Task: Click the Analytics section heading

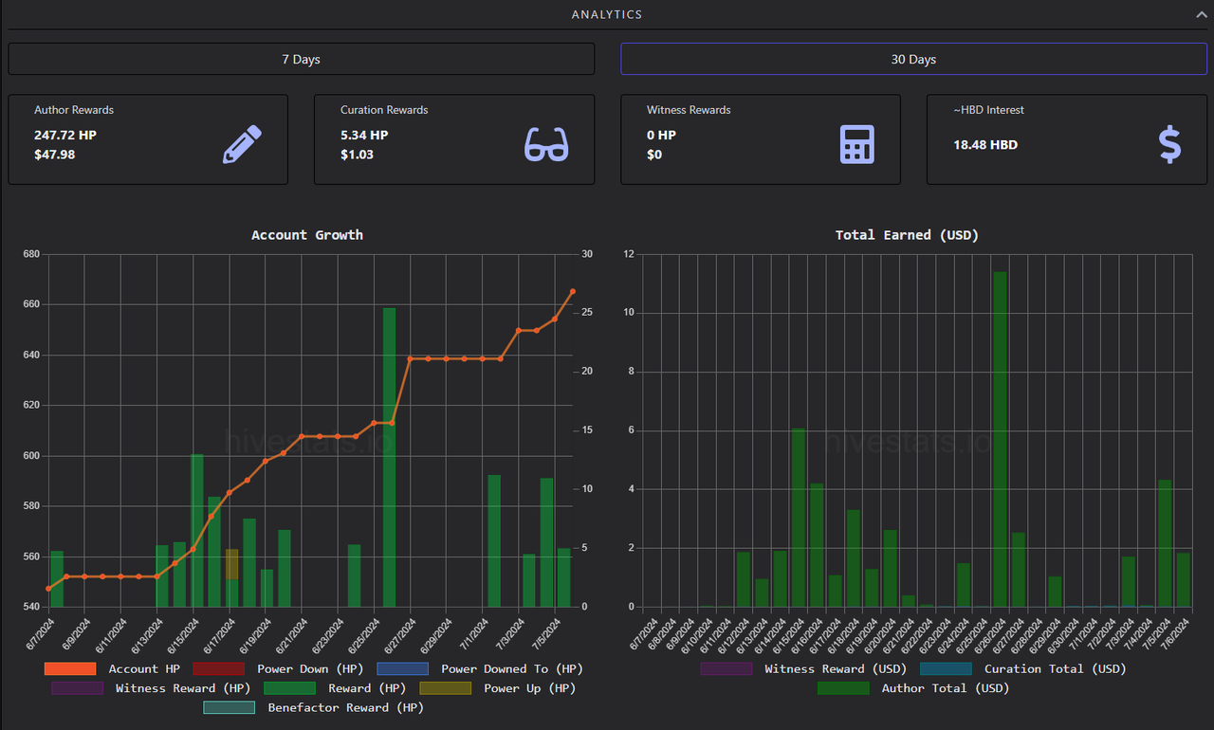Action: pyautogui.click(x=607, y=15)
